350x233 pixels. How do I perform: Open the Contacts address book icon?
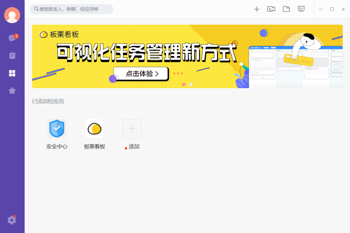tap(12, 56)
